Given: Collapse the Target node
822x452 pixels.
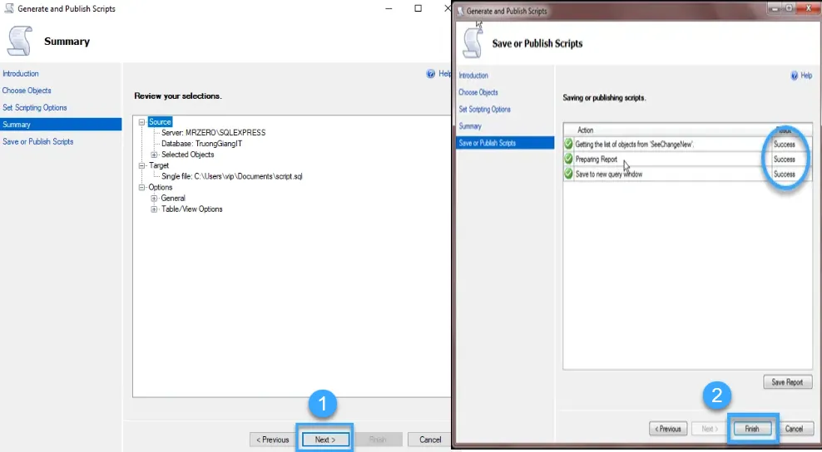Looking at the screenshot, I should (x=141, y=165).
